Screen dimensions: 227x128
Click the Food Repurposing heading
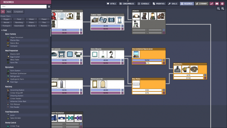(12, 112)
